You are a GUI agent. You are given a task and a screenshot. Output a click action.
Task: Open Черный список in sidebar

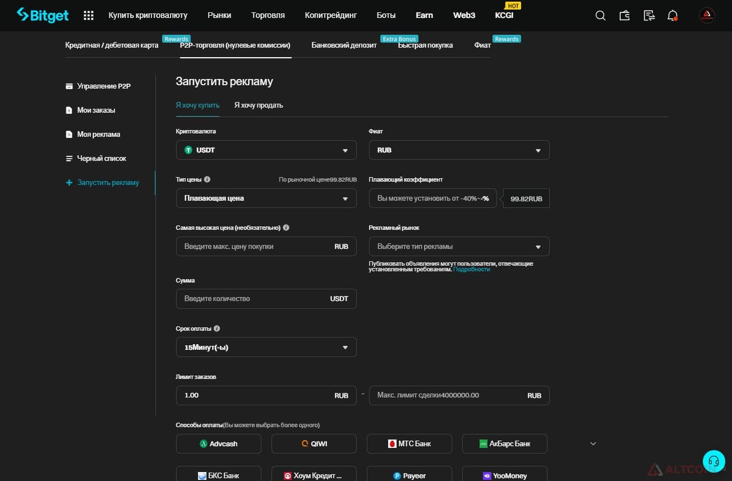[96, 158]
